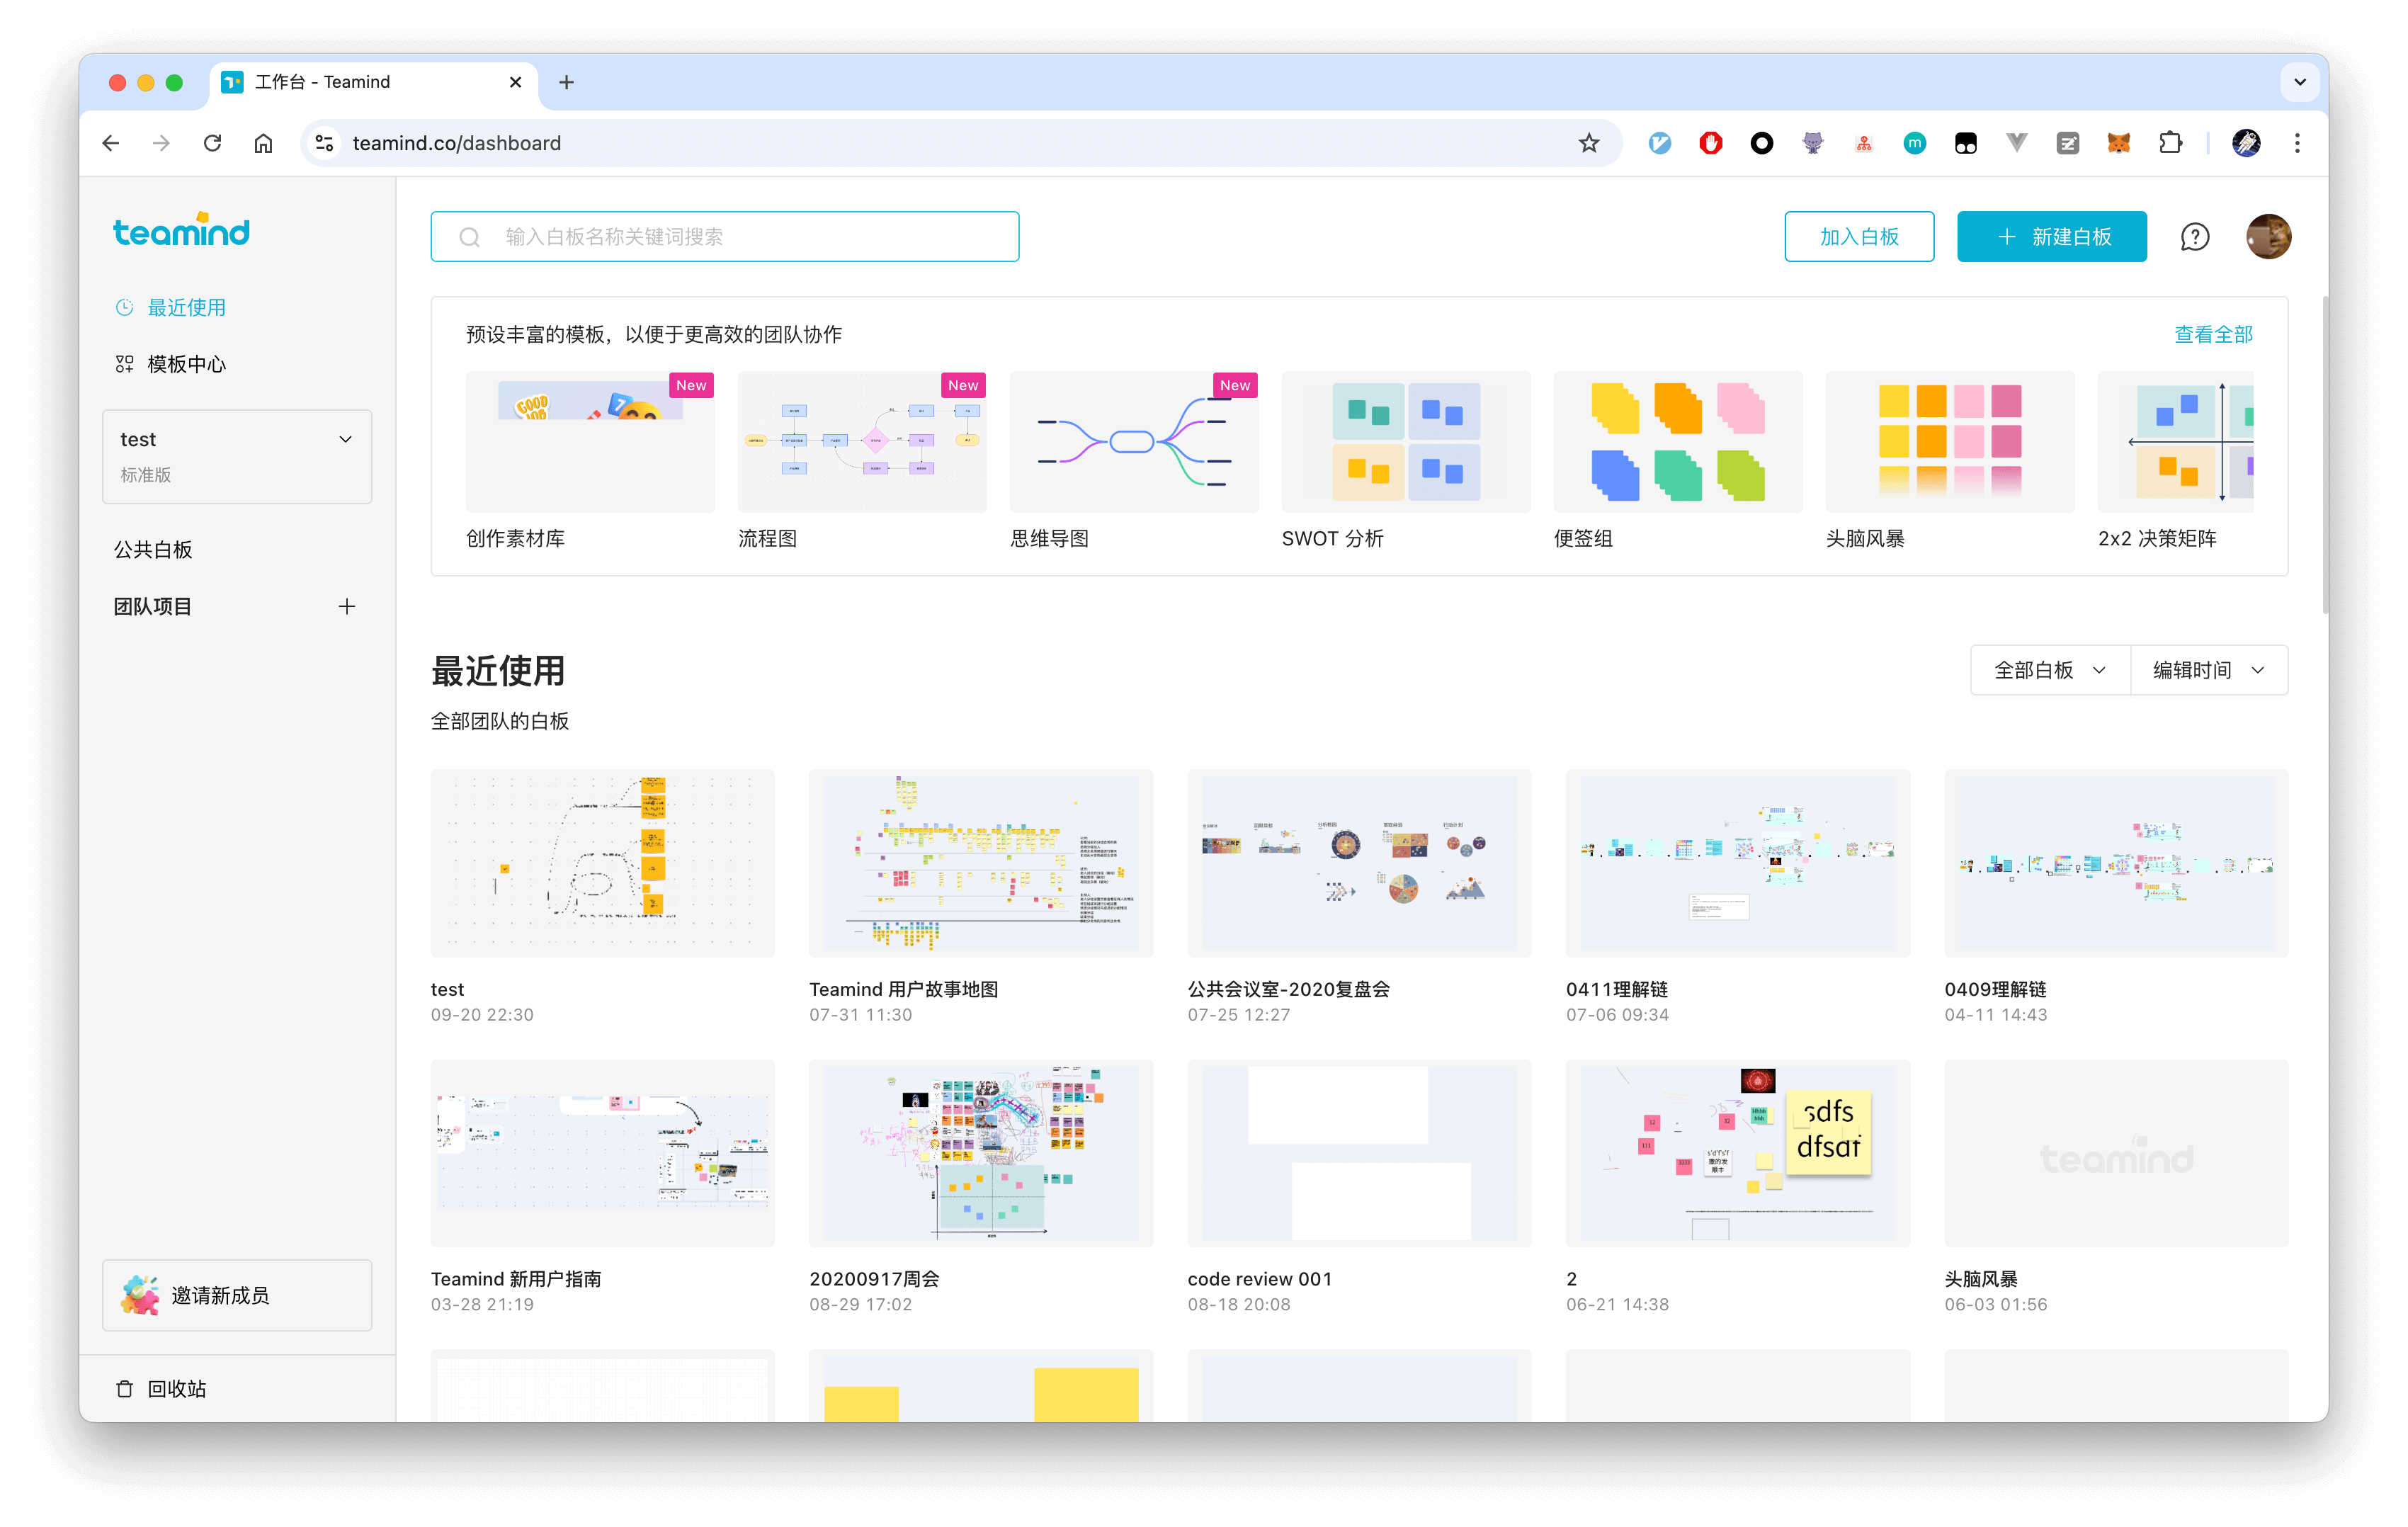Viewport: 2408px width, 1527px height.
Task: Open Teamind 新用户指南 whiteboard
Action: pos(602,1152)
